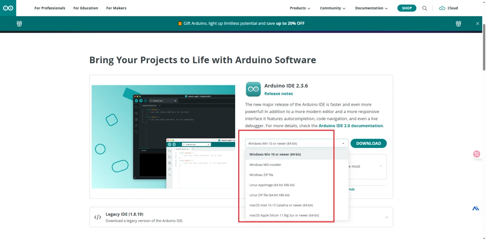The image size is (486, 241).
Task: Go to For Makers
Action: [x=116, y=8]
